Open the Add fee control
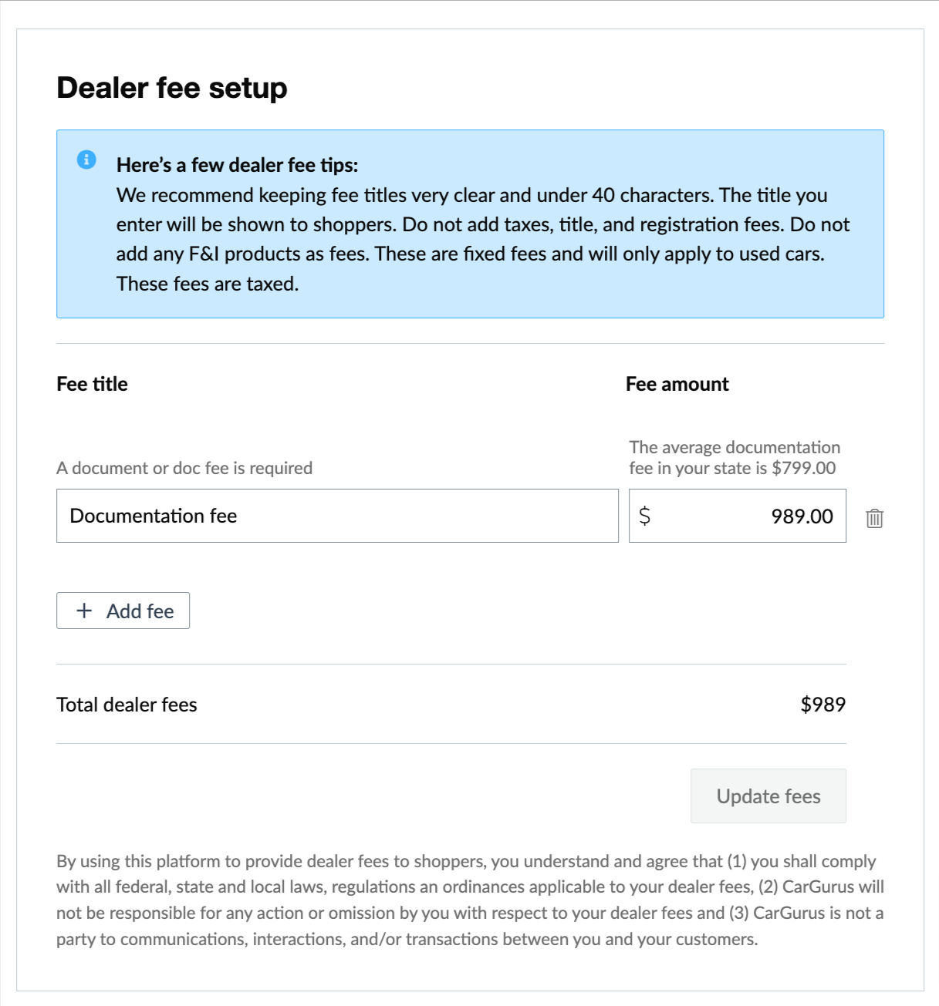 [x=123, y=611]
